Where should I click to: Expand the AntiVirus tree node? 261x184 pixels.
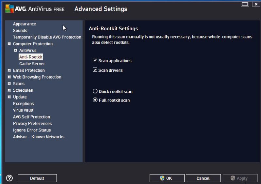[15, 50]
